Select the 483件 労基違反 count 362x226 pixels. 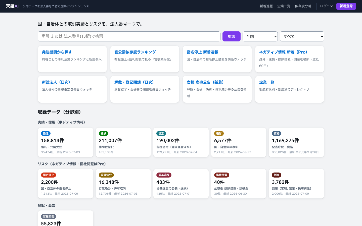[x=163, y=182]
